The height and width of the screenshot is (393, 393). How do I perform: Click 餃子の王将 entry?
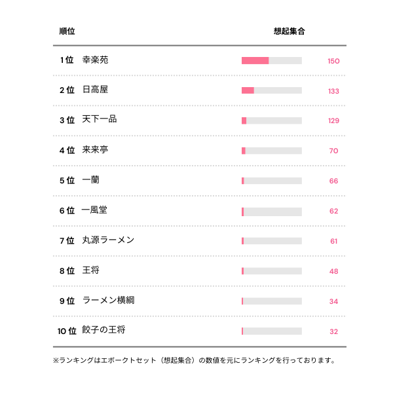103,330
